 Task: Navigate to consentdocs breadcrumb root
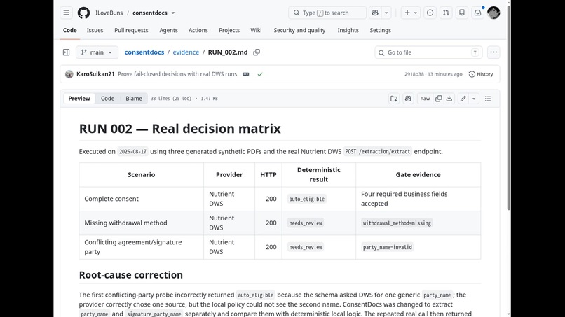[x=144, y=52]
